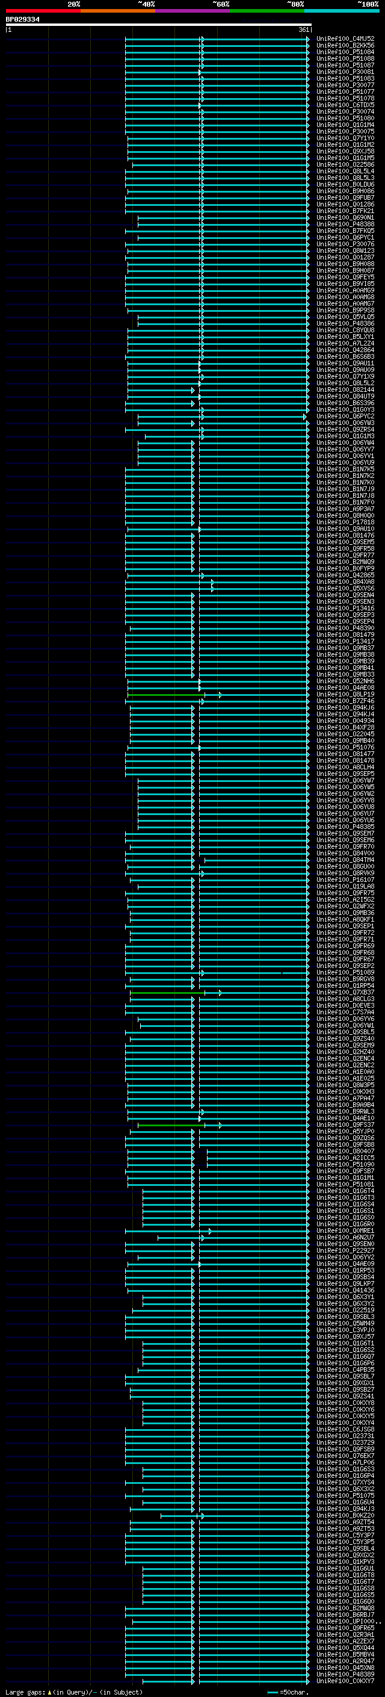Viewport: 385px width, 1697px height.
Task: Select the label UniRef100_B4XF28
Action: point(345,728)
